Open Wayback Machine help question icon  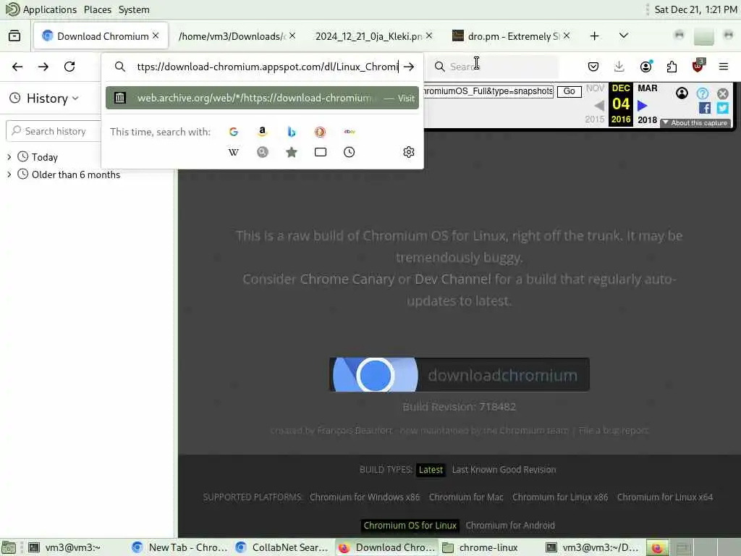703,93
